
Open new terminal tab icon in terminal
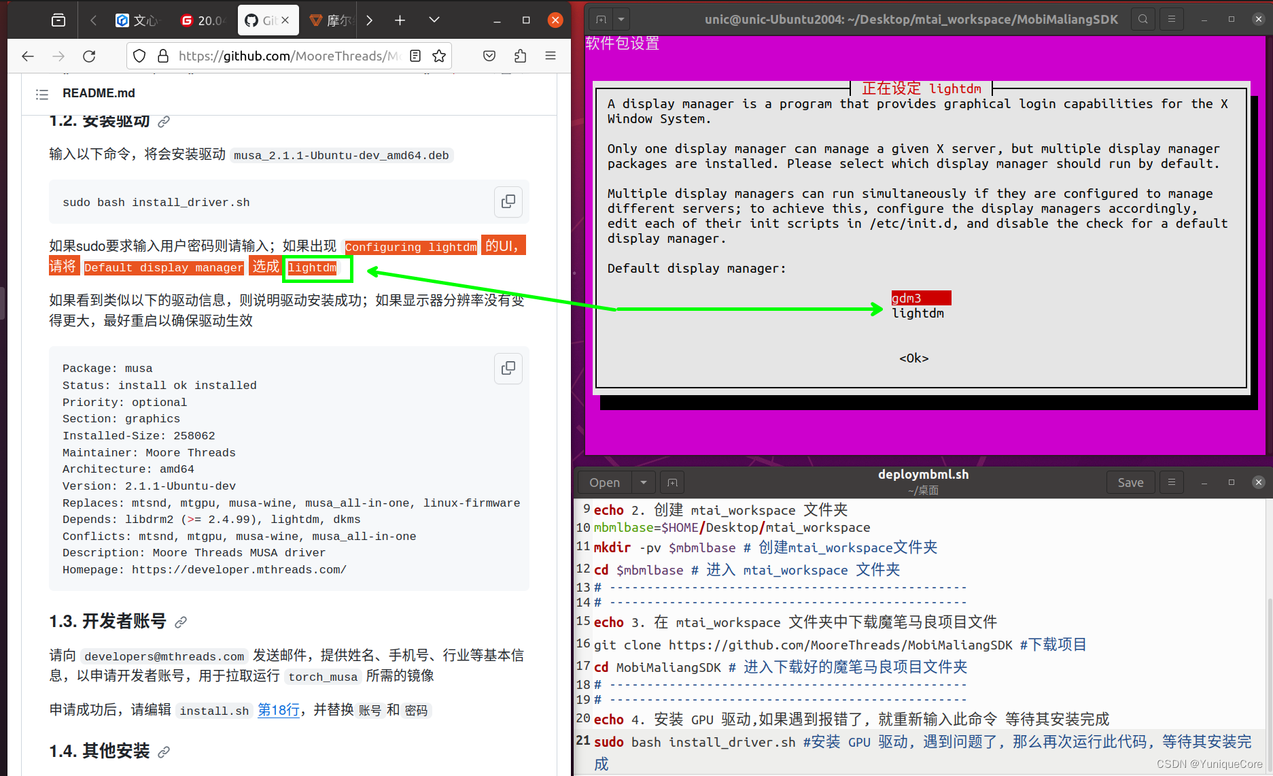click(x=601, y=20)
